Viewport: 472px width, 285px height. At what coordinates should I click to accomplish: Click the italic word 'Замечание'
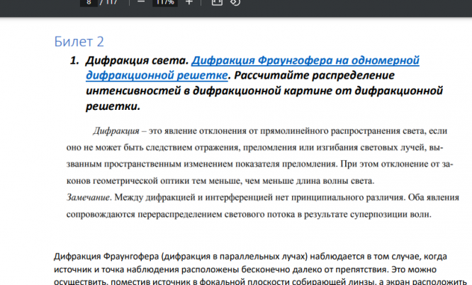(88, 197)
